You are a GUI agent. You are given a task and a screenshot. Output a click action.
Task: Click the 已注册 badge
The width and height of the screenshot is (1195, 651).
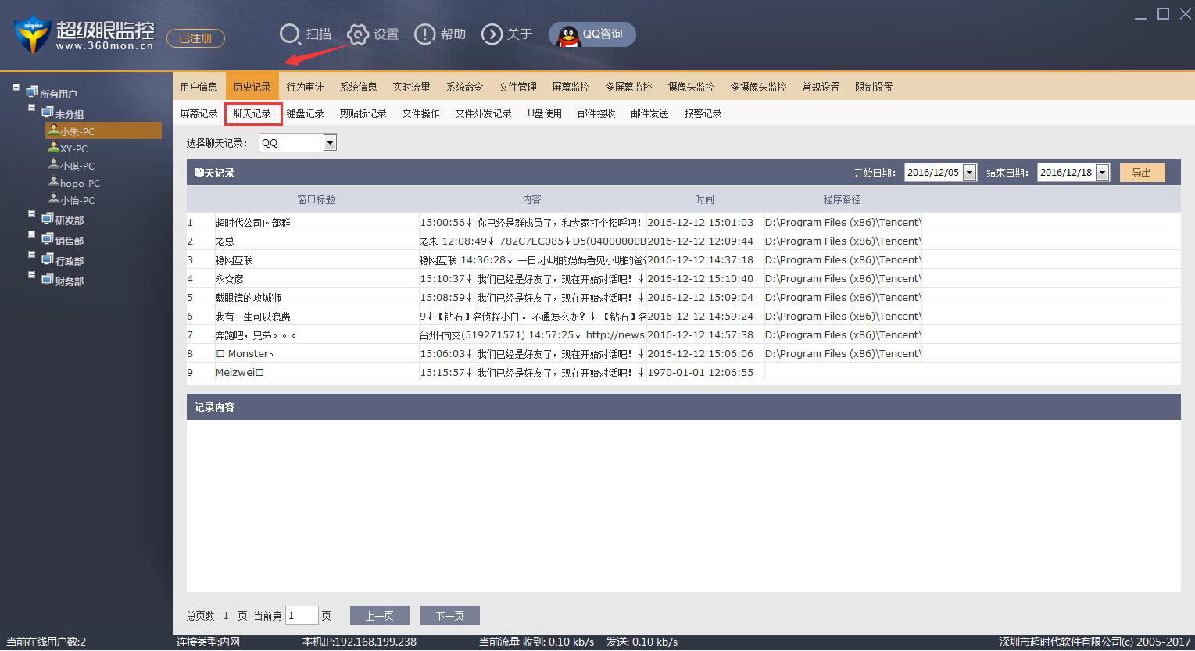(x=195, y=38)
